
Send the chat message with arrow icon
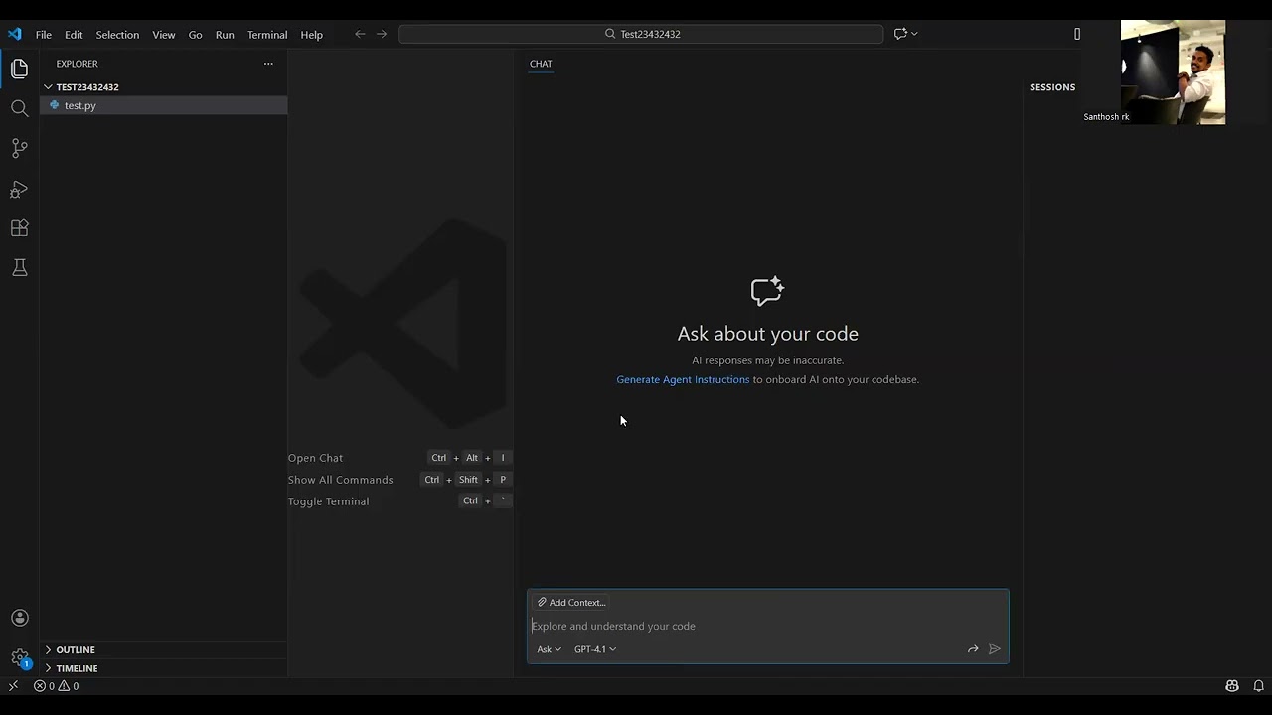[994, 649]
